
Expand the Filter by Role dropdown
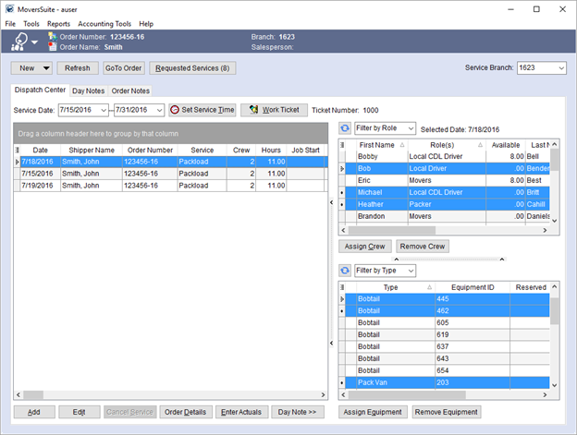[x=411, y=129]
